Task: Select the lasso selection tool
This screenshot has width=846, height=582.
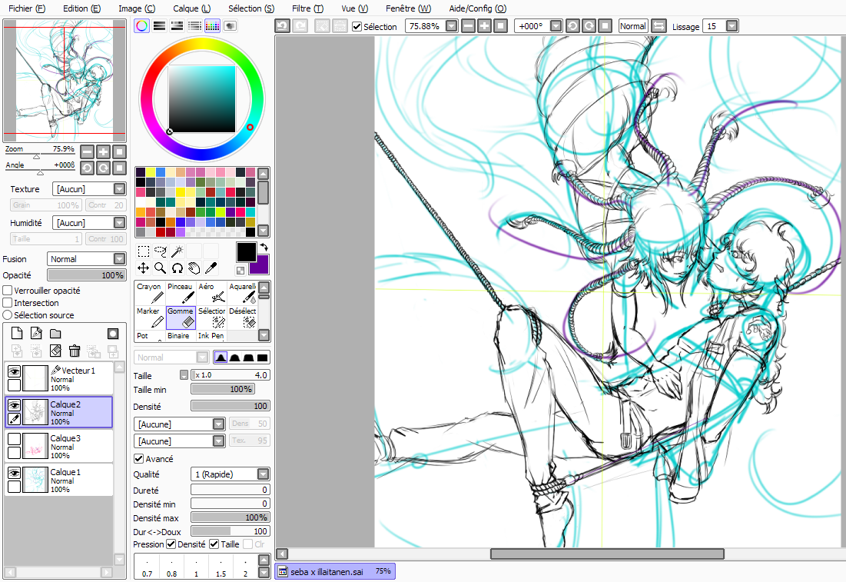Action: (x=161, y=251)
